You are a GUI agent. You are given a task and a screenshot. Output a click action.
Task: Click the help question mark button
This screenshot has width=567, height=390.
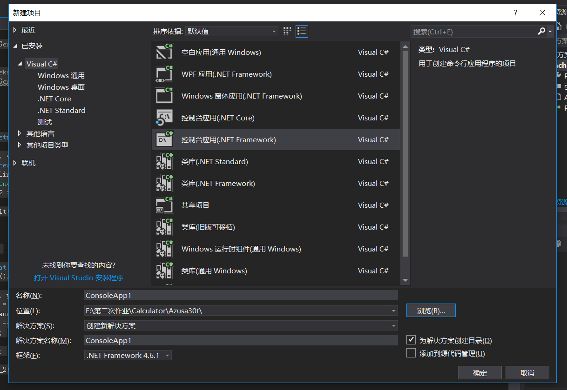pos(515,13)
